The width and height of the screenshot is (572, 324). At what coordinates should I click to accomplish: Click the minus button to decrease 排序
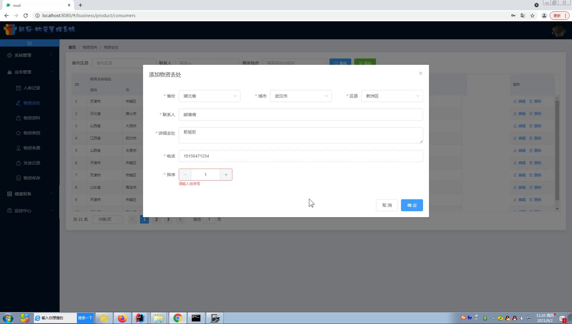pyautogui.click(x=185, y=175)
